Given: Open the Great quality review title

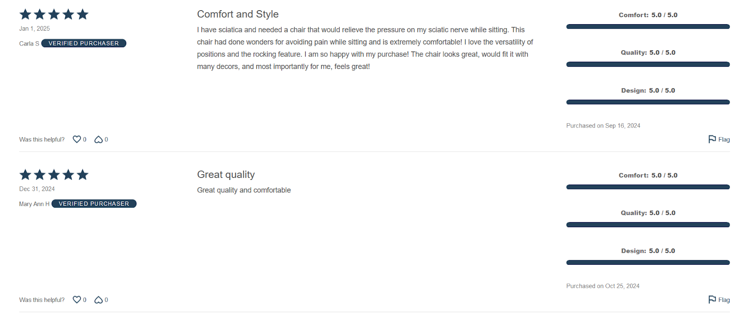Looking at the screenshot, I should click(x=226, y=174).
